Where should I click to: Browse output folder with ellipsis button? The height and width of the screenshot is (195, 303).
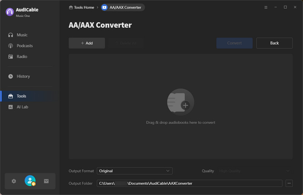289,183
